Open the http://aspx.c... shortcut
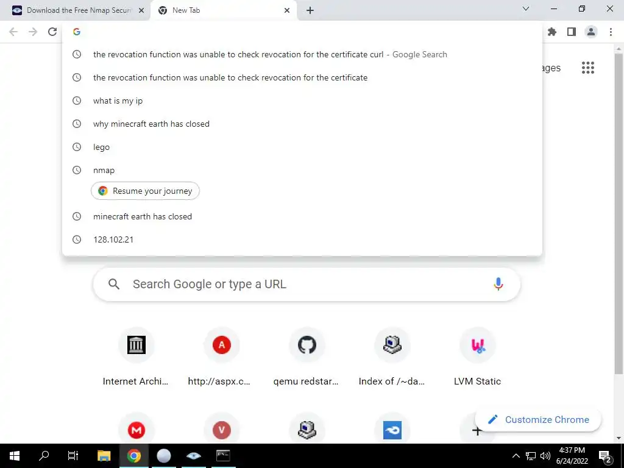 tap(222, 357)
